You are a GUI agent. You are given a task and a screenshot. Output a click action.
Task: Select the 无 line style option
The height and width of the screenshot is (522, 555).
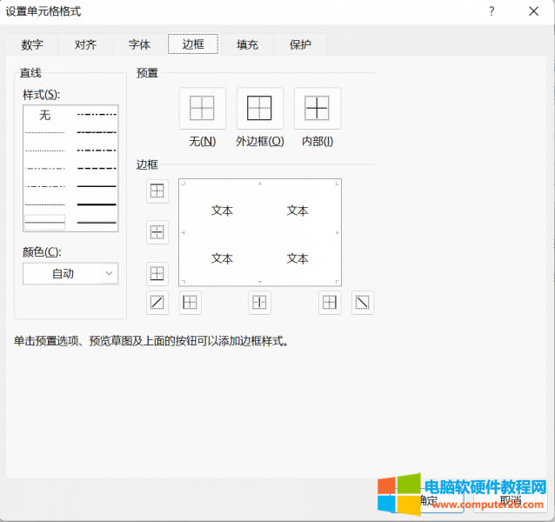point(44,114)
